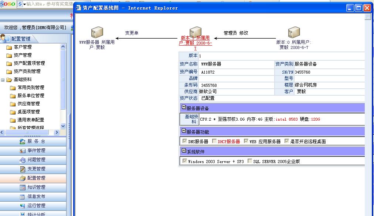Toggle the DNS服务器 checkbox
The image size is (374, 216).
pos(184,141)
